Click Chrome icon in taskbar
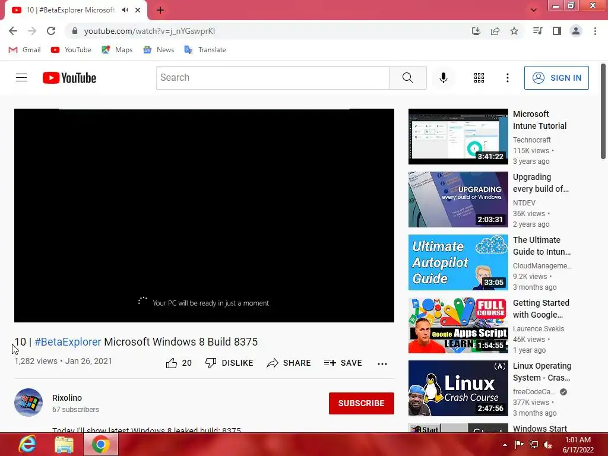 click(101, 444)
